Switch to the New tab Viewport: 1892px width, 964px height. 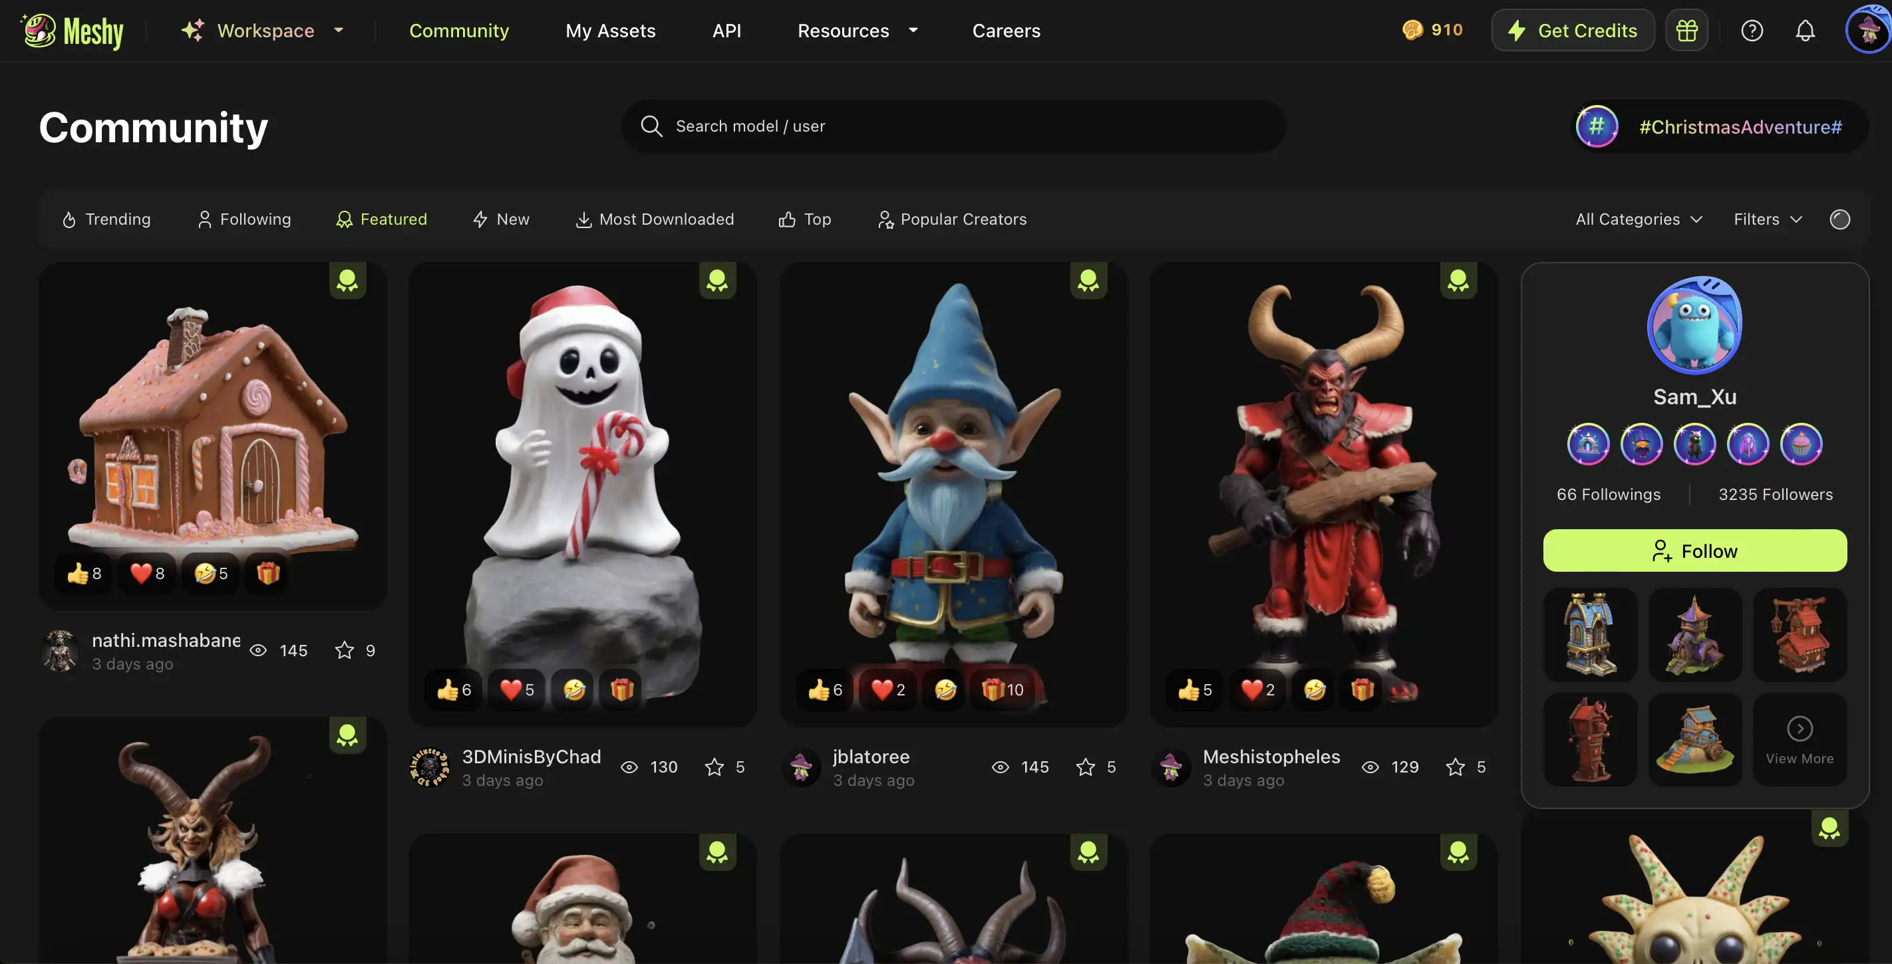click(501, 219)
